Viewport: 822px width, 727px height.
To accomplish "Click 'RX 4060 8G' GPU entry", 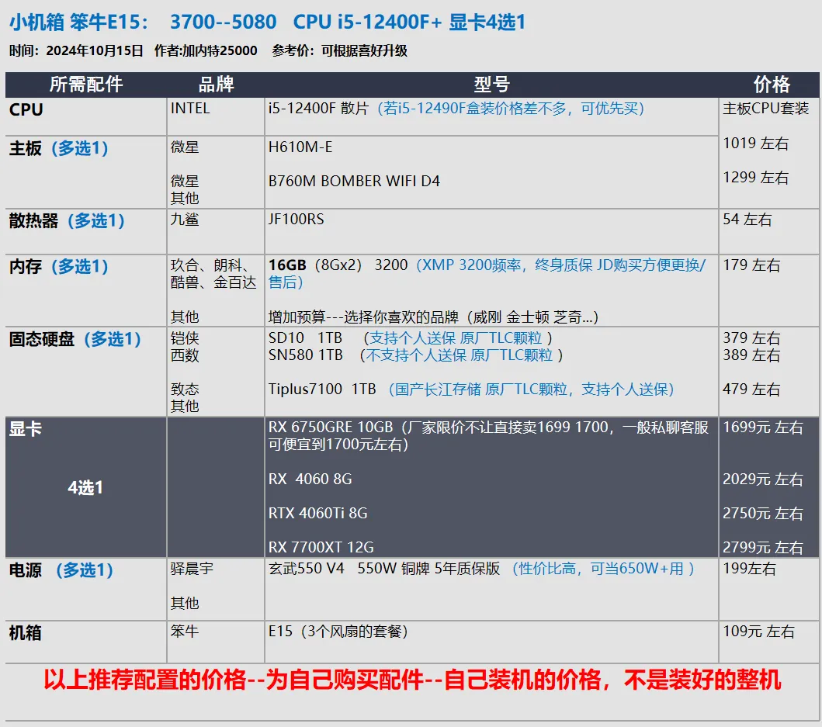I will point(310,479).
